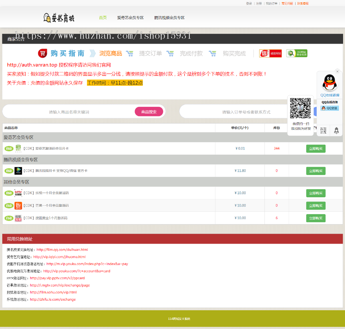This screenshot has height=329, width=345.
Task: Click the Sohu video product logo icon
Action: pyautogui.click(x=18, y=218)
